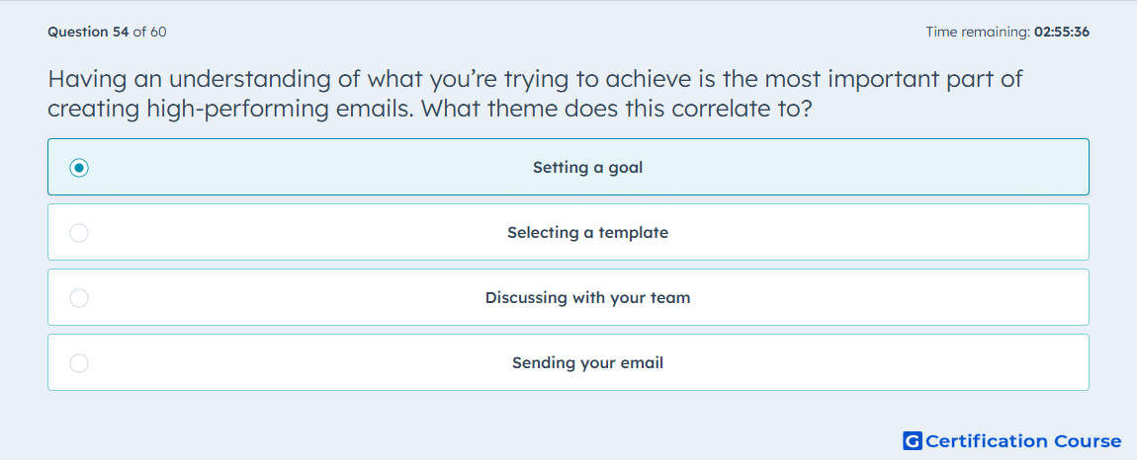Click the 02:55:36 countdown timer value
This screenshot has width=1137, height=460.
click(1062, 32)
